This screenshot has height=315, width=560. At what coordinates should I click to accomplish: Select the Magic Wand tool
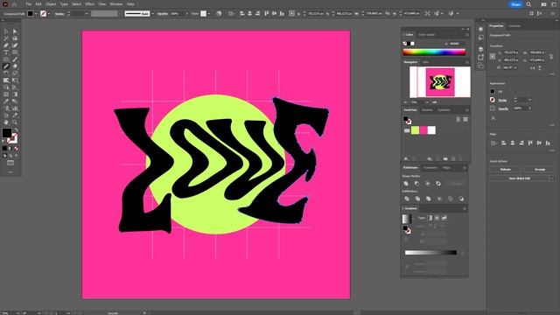click(x=6, y=38)
